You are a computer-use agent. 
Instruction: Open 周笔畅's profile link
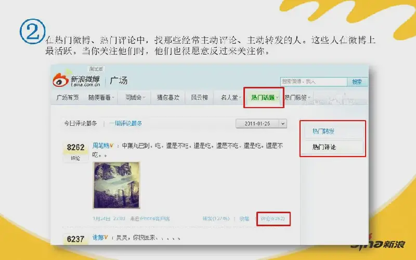click(x=100, y=146)
